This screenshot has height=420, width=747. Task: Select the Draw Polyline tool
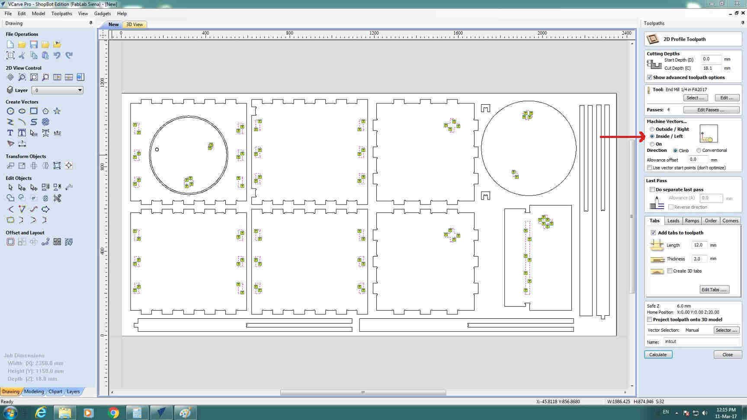tap(10, 122)
